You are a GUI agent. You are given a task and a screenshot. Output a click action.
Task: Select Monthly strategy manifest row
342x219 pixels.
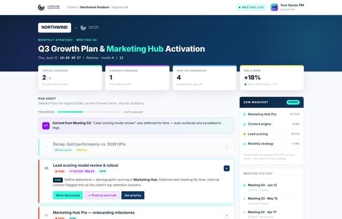(x=271, y=144)
